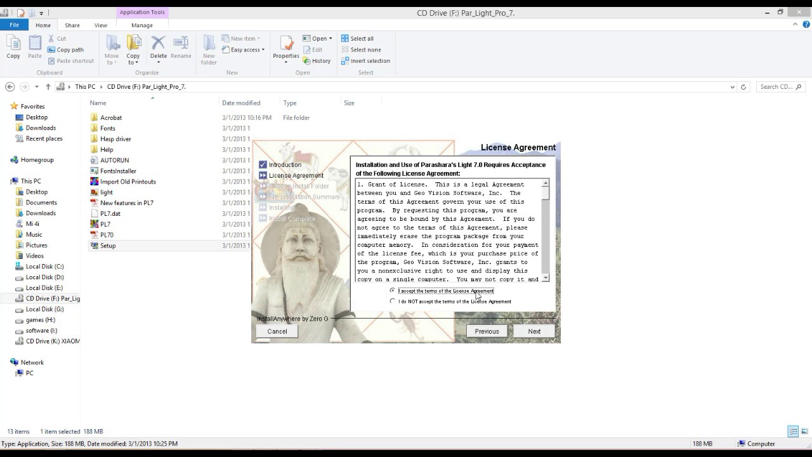
Task: Open the Open dropdown in ribbon
Action: tap(317, 38)
